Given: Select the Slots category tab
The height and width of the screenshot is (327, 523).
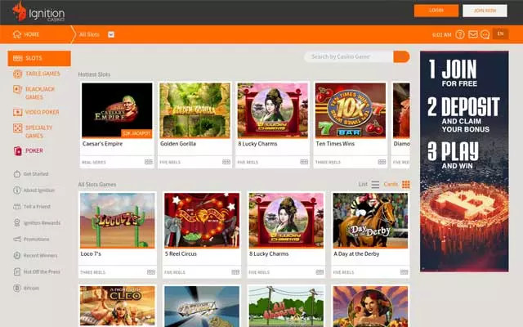Looking at the screenshot, I should coord(39,58).
